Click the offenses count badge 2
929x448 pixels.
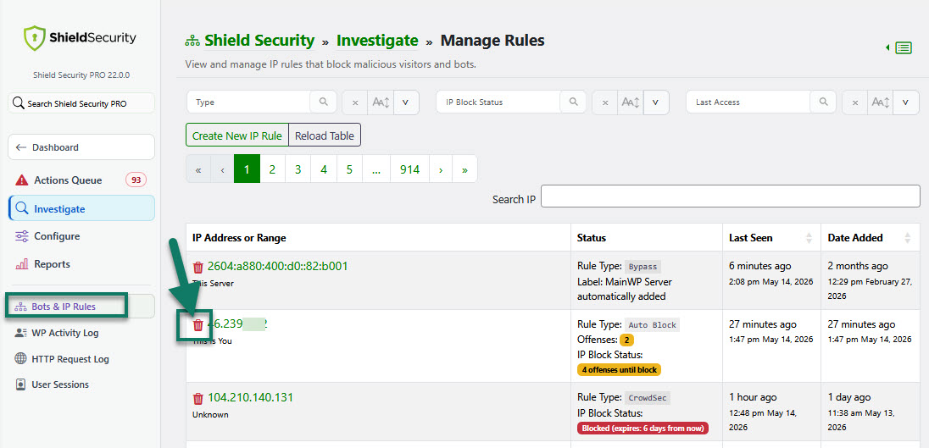tap(626, 340)
